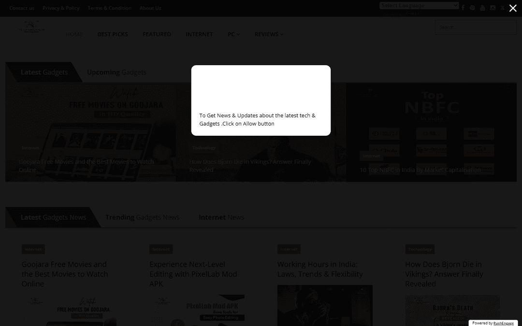Focus the Search input field
Screen dimensions: 522x326
tap(476, 27)
